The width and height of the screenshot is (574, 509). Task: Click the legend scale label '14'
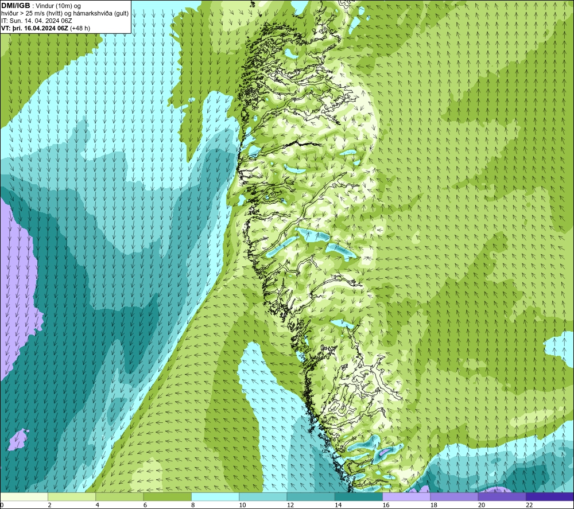pos(338,506)
